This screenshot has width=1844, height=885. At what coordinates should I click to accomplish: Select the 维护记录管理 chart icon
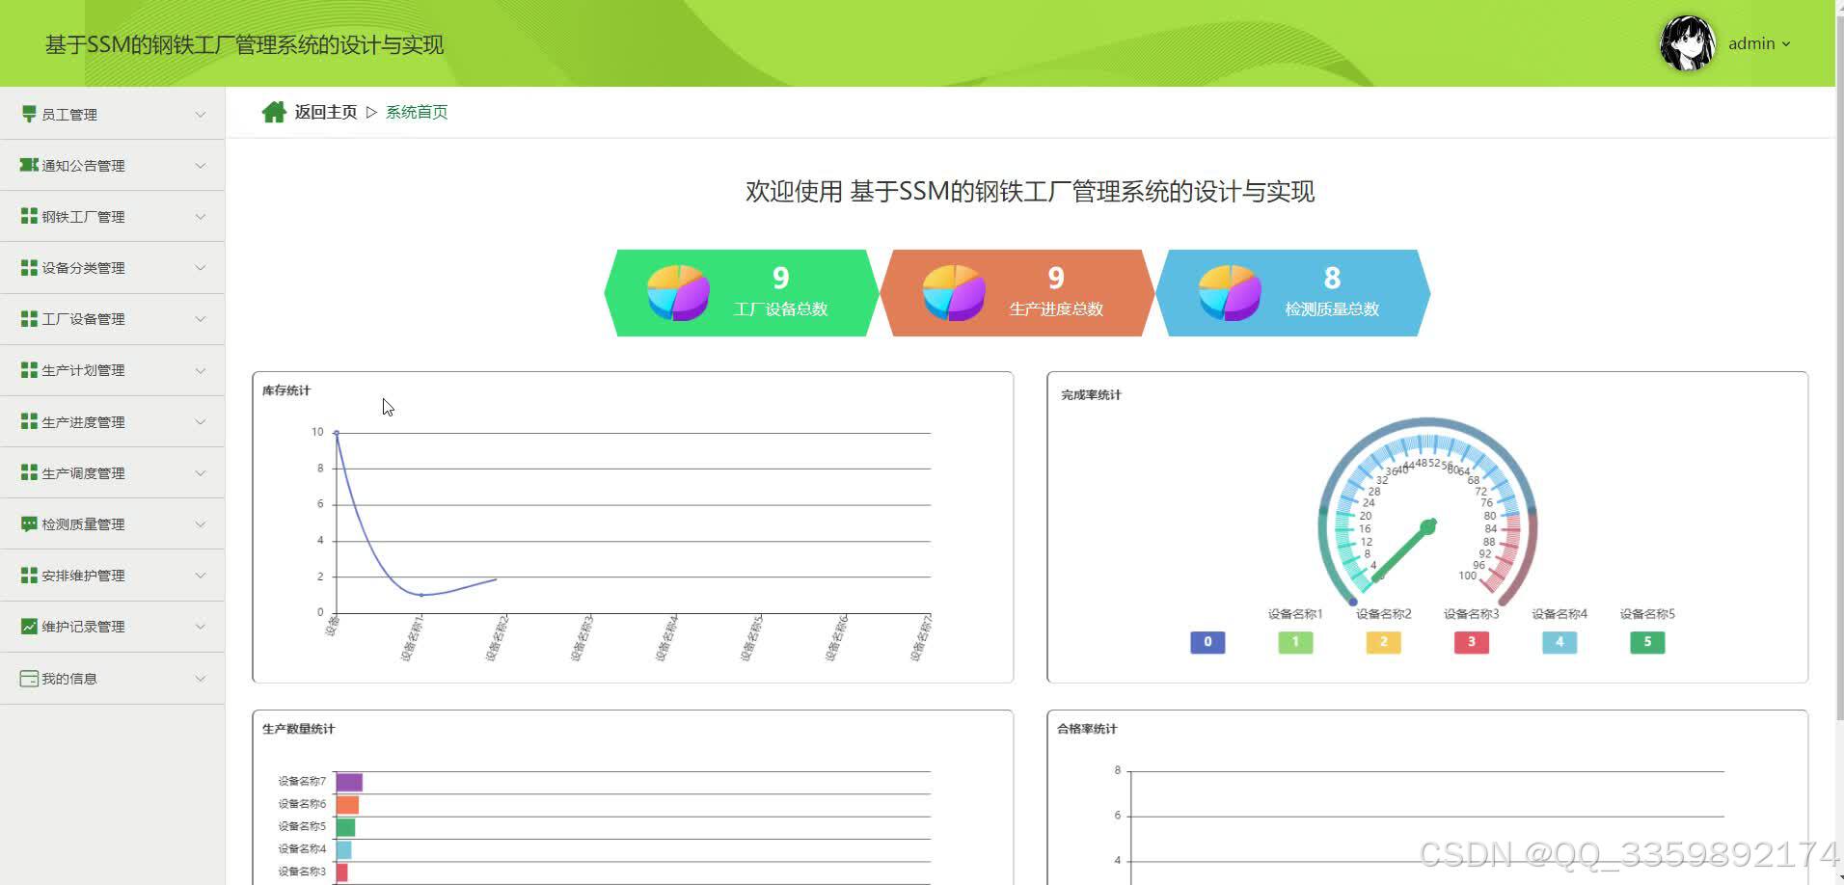pos(29,626)
